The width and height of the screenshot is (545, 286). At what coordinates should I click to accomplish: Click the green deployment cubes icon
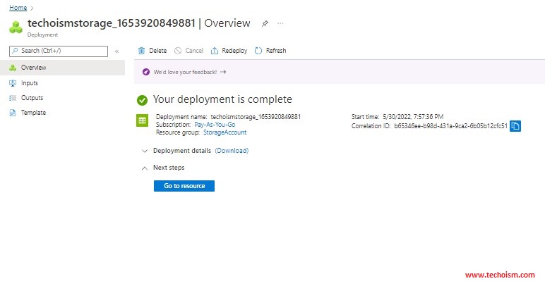tap(16, 27)
